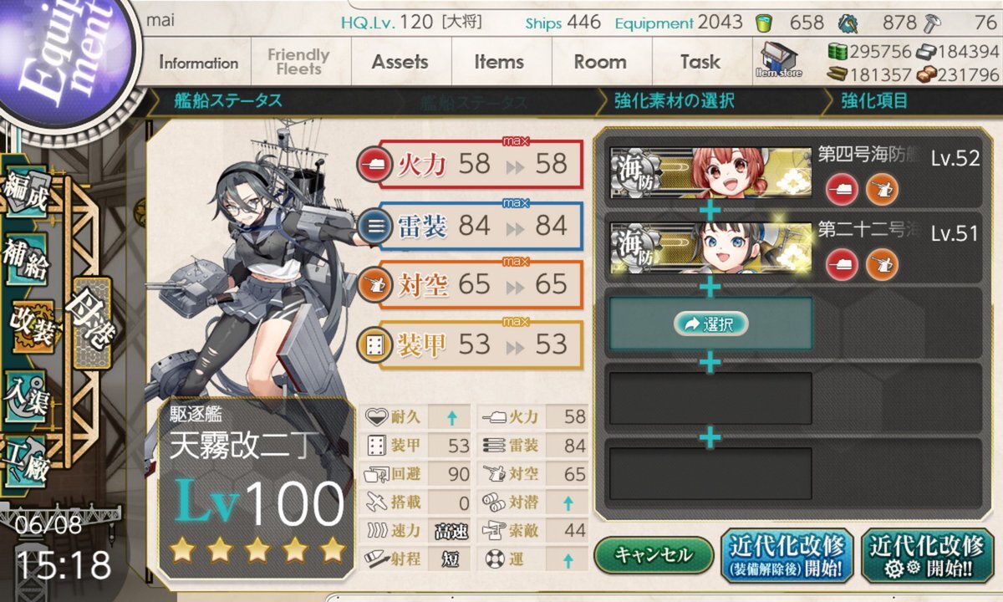Select the 第四号海防艦 material ship banner
This screenshot has height=602, width=1003.
click(710, 173)
